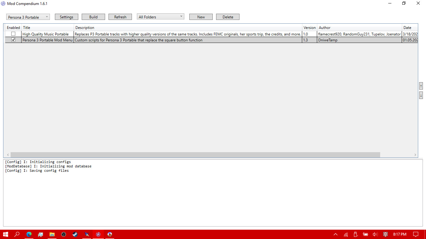Move selected mod down with arrow button
Viewport: 426px width, 239px height.
tap(421, 95)
